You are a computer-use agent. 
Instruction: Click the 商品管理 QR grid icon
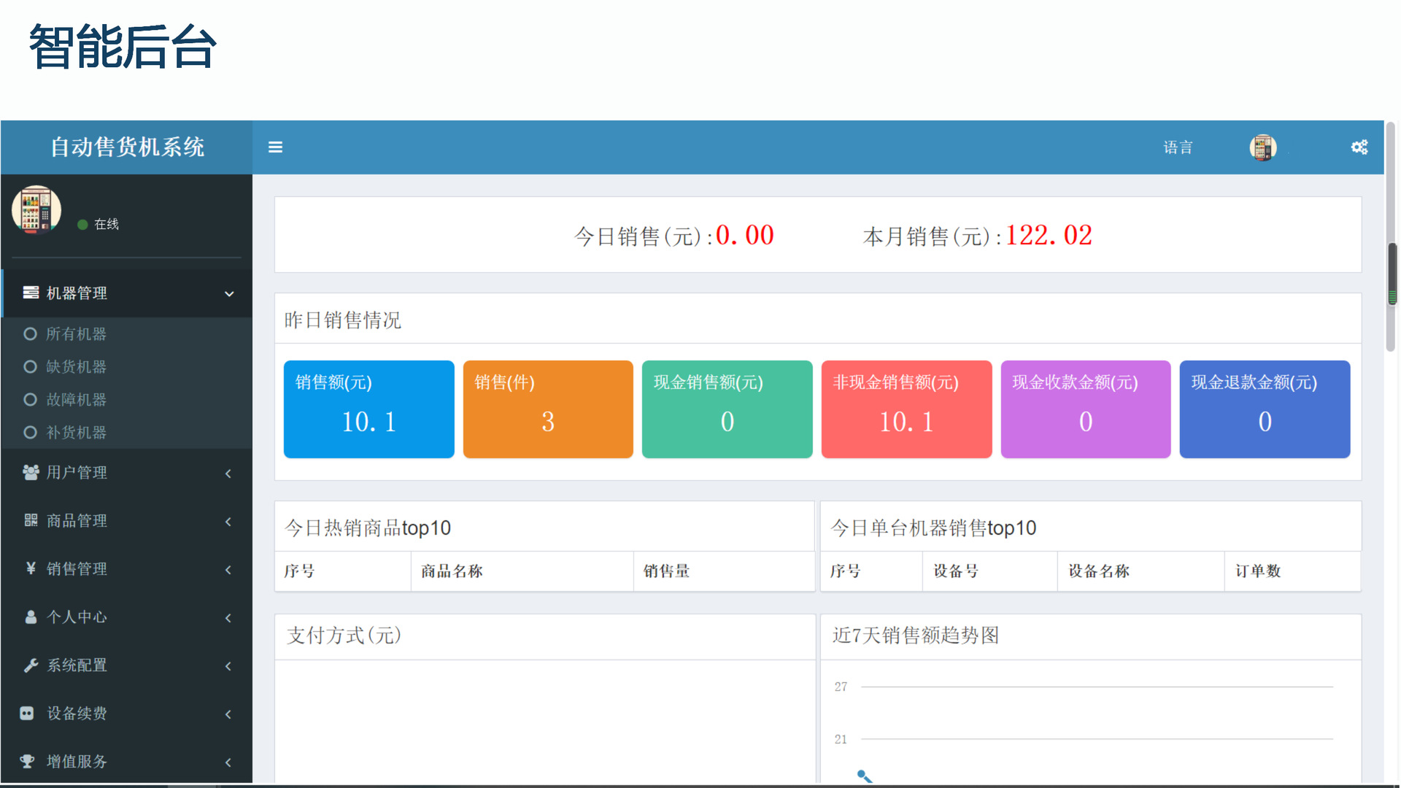coord(31,520)
